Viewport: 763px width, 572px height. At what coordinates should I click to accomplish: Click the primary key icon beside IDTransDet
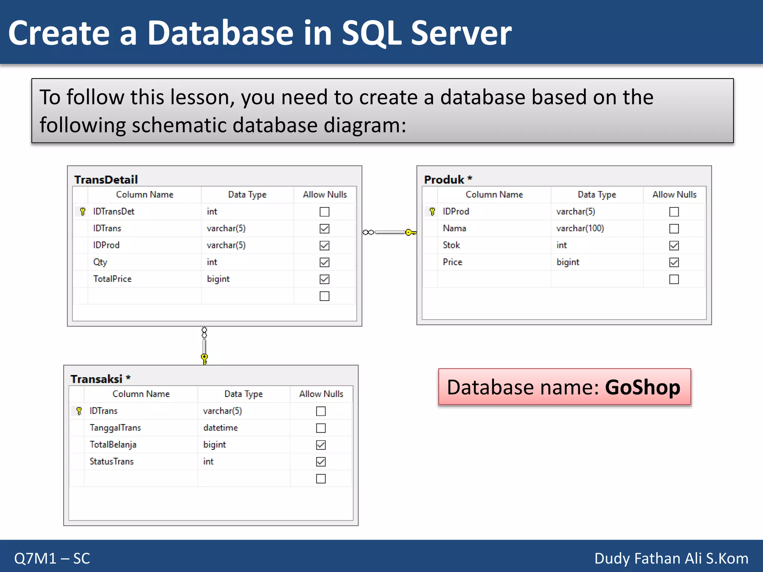82,212
